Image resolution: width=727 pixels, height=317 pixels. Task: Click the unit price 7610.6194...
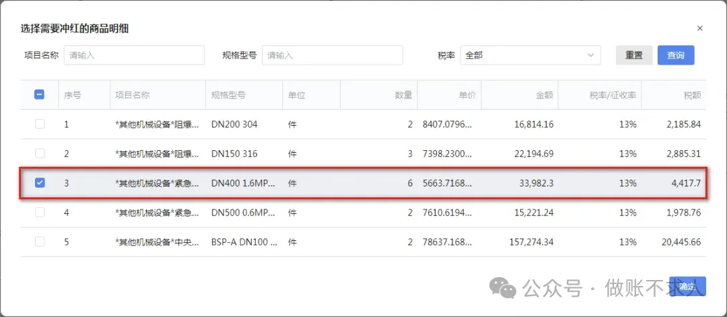tap(448, 212)
